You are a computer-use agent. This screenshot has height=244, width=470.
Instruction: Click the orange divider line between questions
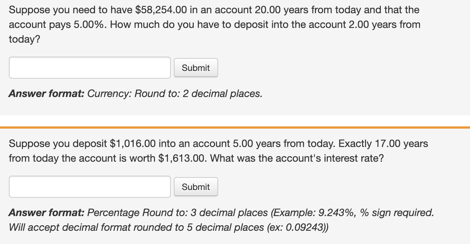(235, 128)
